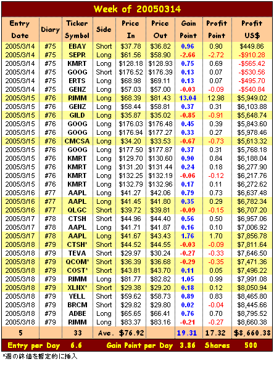Select the 'Price In' column header

130,30
